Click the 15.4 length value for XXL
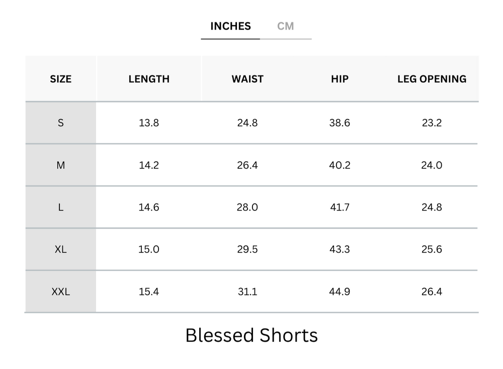The height and width of the screenshot is (369, 503). tap(149, 291)
